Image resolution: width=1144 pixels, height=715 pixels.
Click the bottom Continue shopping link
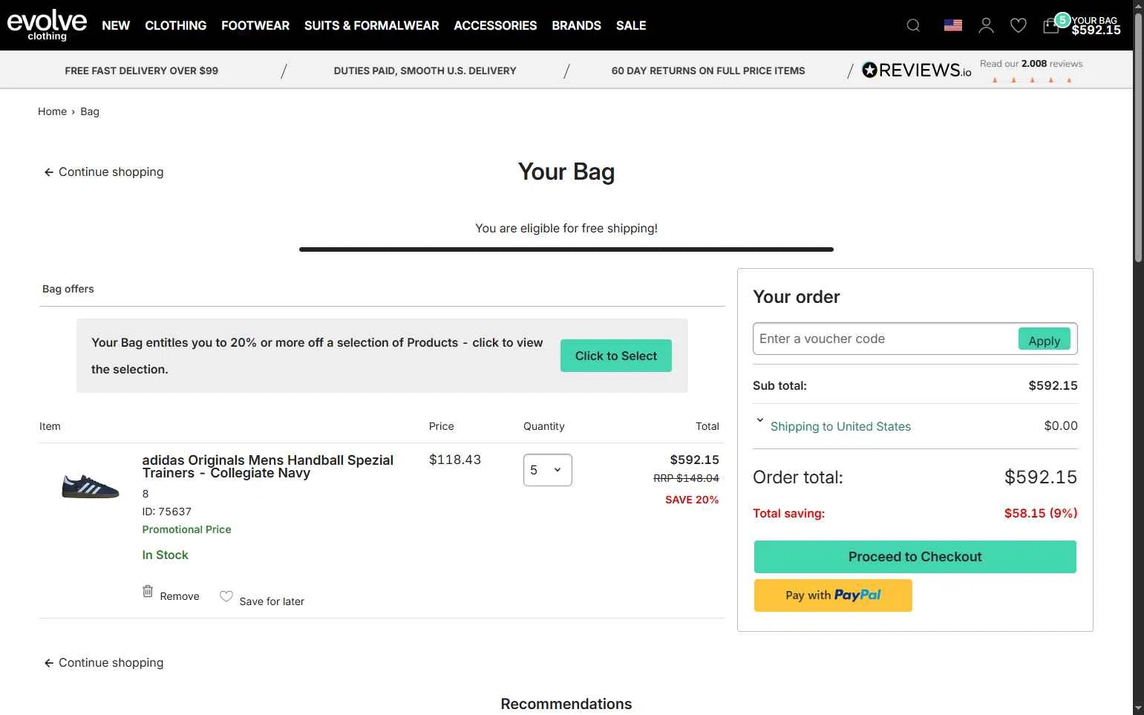click(x=111, y=663)
